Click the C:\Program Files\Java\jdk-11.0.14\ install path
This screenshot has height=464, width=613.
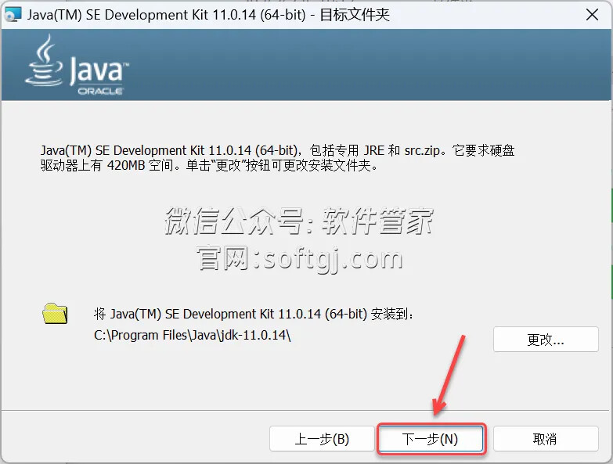coord(193,335)
